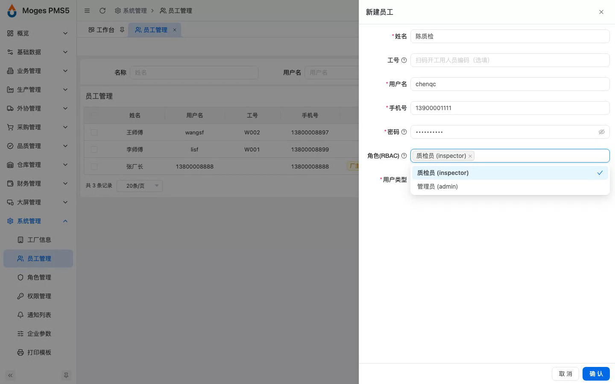615x384 pixels.
Task: Open 通知列表 in the sidebar
Action: tap(38, 315)
